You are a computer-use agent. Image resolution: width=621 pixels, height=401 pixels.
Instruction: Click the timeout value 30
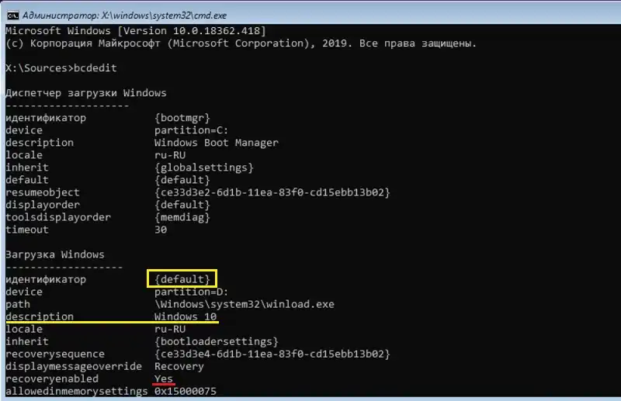tap(161, 230)
